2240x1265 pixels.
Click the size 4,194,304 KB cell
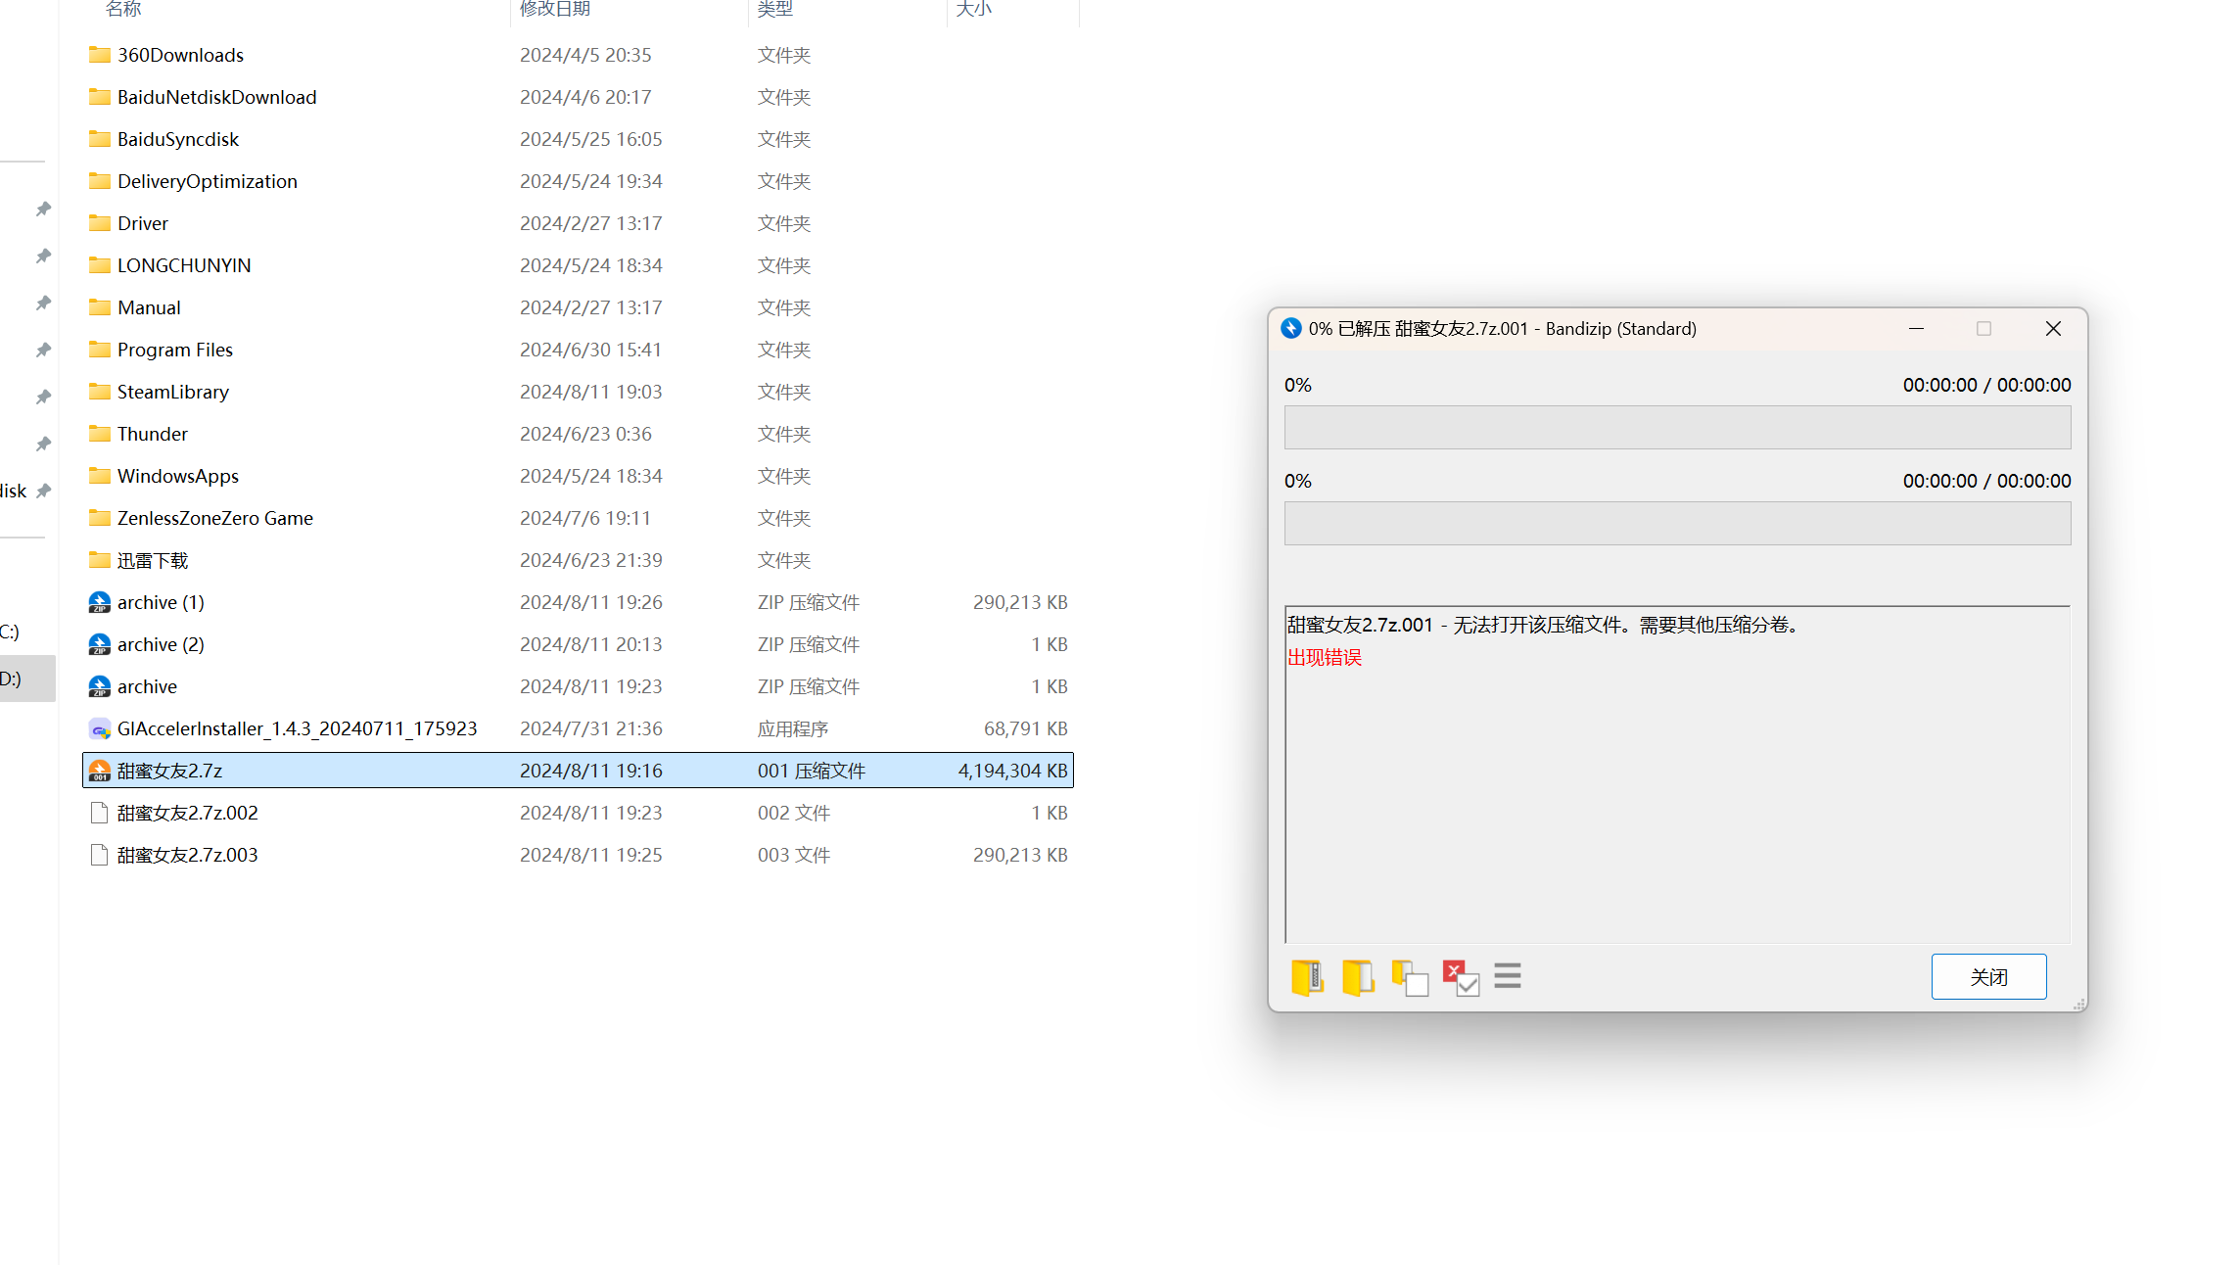pos(1012,771)
